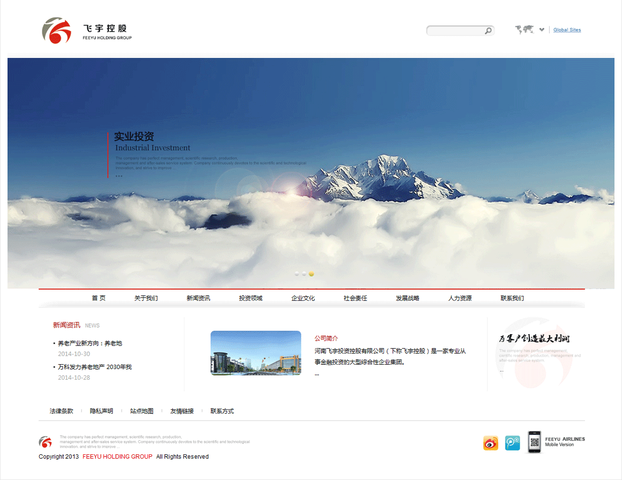Click the magnifier search icon
Viewport: 622px width, 480px height.
488,31
